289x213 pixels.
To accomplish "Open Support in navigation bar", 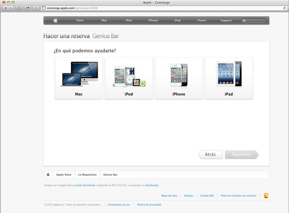I will coord(226,21).
